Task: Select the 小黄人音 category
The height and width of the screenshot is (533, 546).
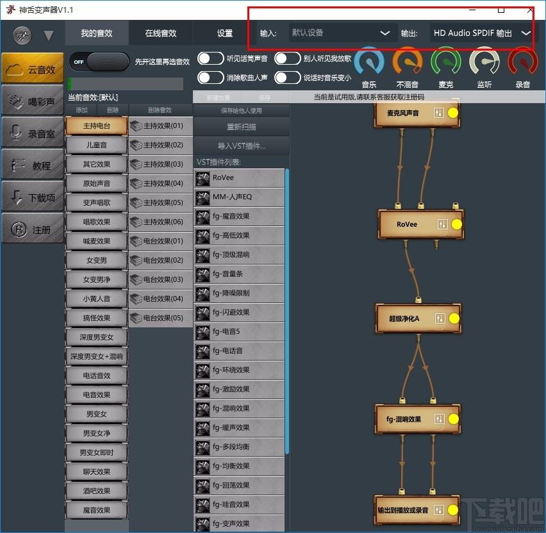Action: pyautogui.click(x=97, y=299)
